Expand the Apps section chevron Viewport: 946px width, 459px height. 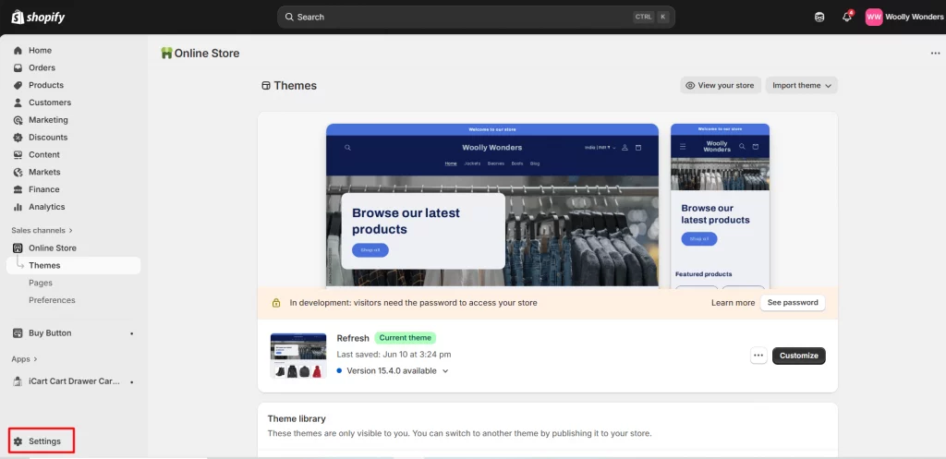[35, 359]
